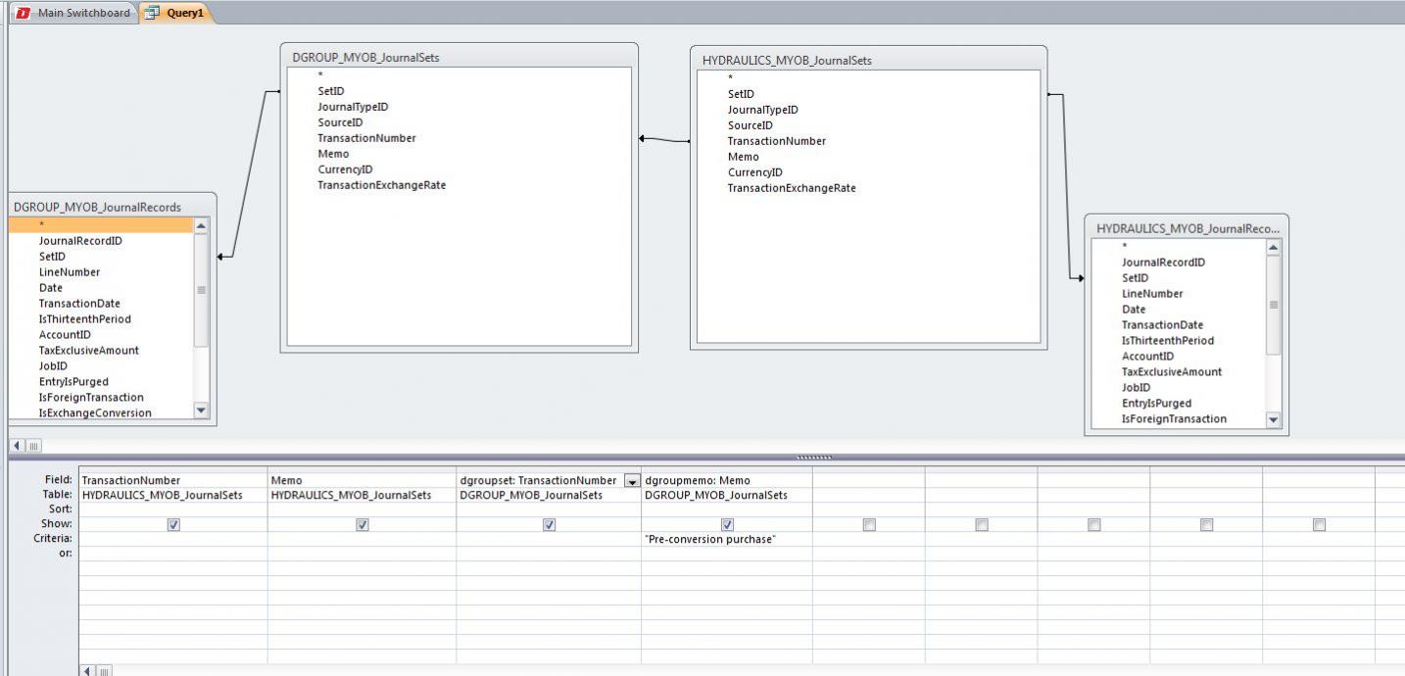This screenshot has height=676, width=1405.
Task: Click the "dgroupmemo: Memo" Field cell
Action: coord(727,481)
